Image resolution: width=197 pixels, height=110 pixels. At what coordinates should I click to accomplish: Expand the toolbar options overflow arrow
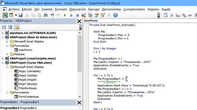(159, 15)
